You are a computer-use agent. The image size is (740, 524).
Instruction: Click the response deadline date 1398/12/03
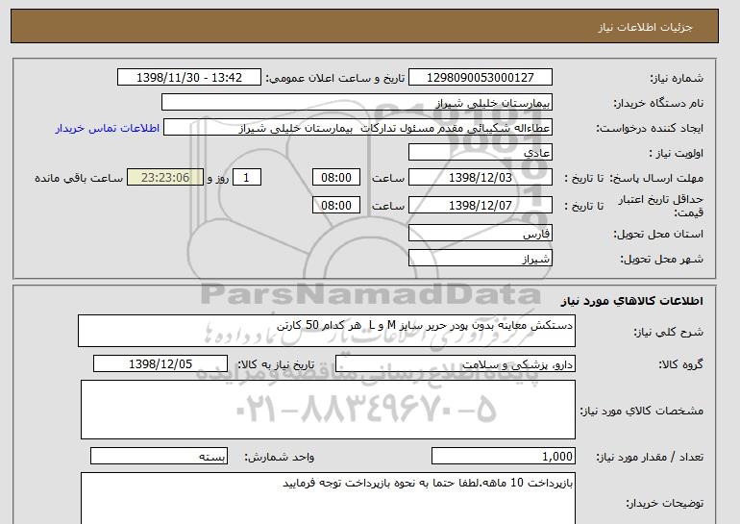[x=480, y=178]
